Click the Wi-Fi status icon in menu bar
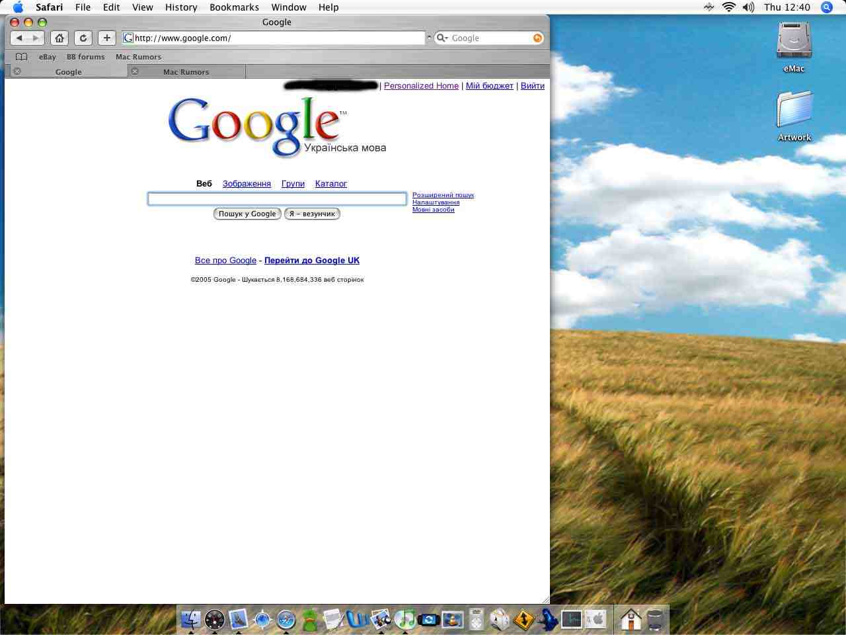Screen dimensions: 846x635 [728, 7]
